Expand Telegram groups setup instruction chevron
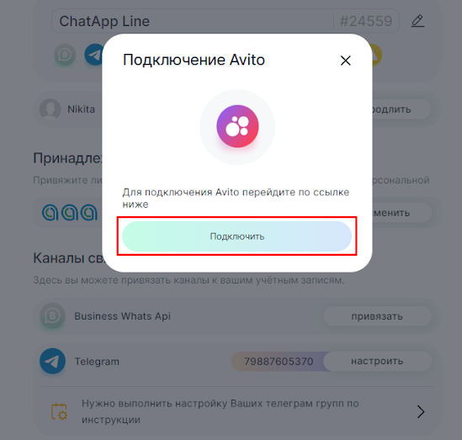 [x=421, y=411]
